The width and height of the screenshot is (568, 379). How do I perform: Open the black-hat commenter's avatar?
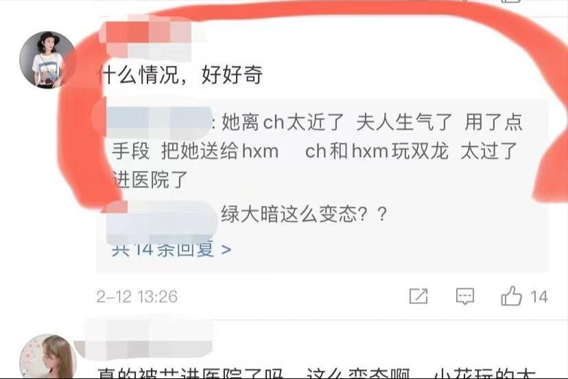click(x=47, y=60)
